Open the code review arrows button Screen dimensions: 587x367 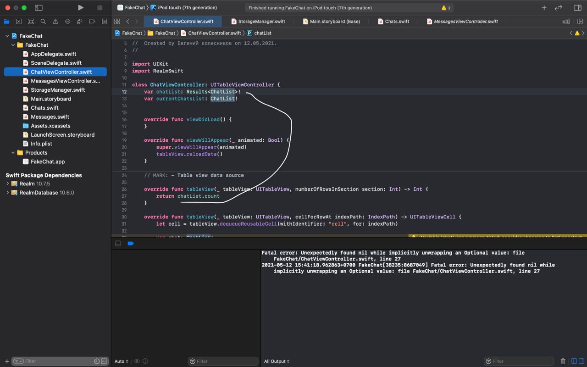tap(558, 8)
